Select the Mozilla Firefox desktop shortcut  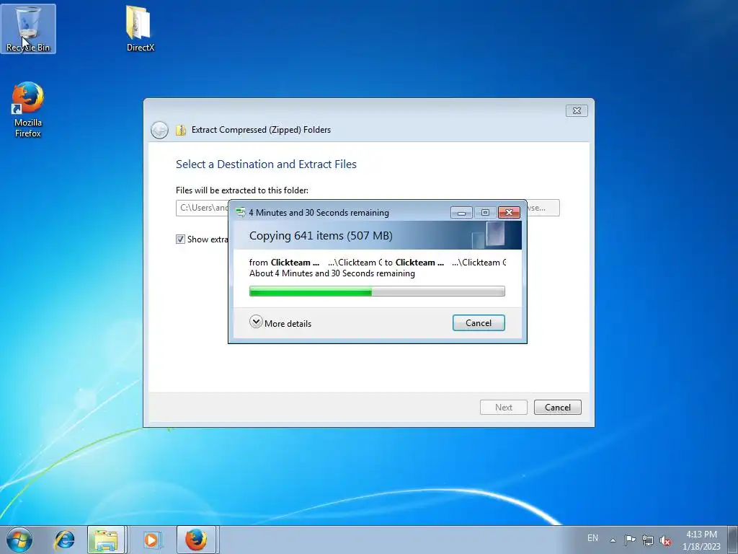tap(28, 110)
